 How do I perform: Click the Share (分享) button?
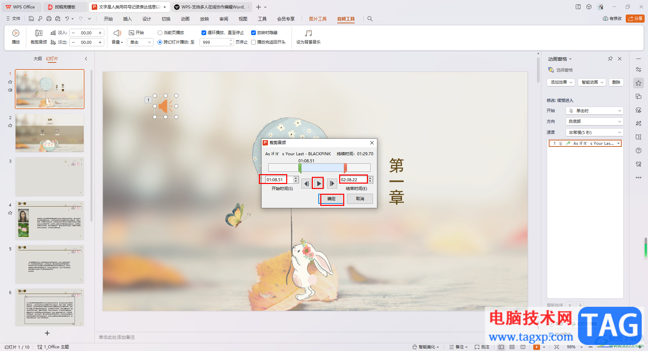(635, 19)
